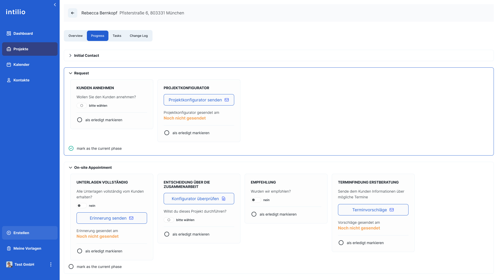Open Meine Vorlagen clipboard item

click(x=9, y=248)
